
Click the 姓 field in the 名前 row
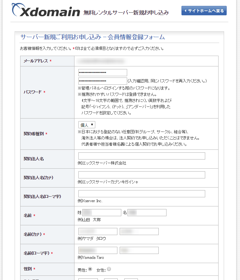coord(101,213)
